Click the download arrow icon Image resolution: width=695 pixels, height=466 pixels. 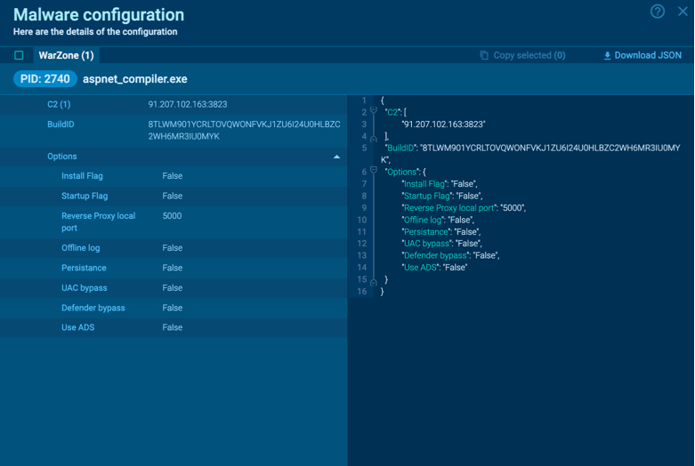coord(607,55)
